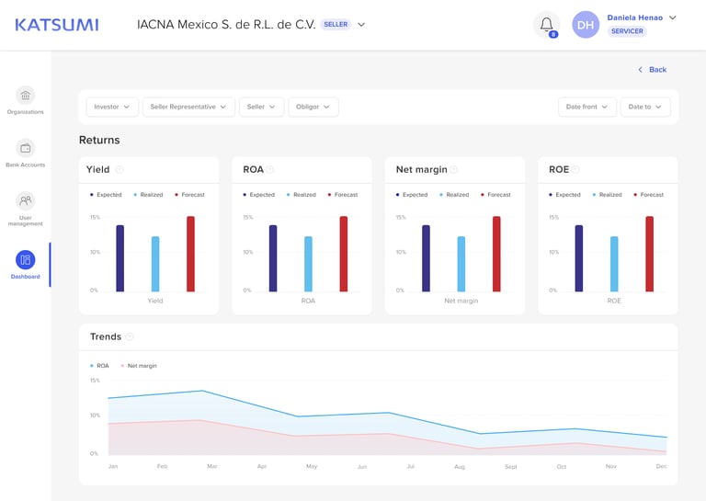The width and height of the screenshot is (706, 501).
Task: Click the SELLER badge
Action: point(336,24)
